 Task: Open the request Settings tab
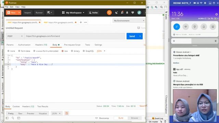[x=98, y=45]
